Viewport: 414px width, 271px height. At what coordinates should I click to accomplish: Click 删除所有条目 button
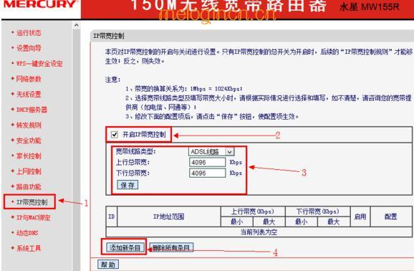point(171,248)
